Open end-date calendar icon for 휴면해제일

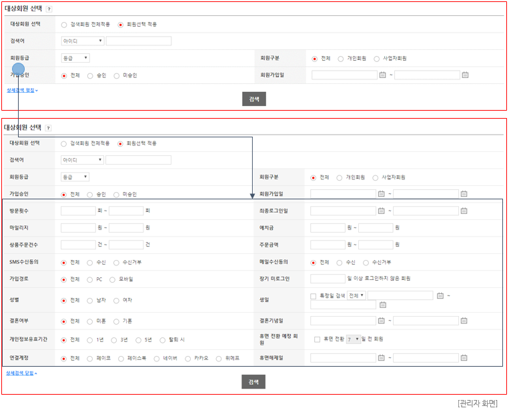(x=464, y=357)
